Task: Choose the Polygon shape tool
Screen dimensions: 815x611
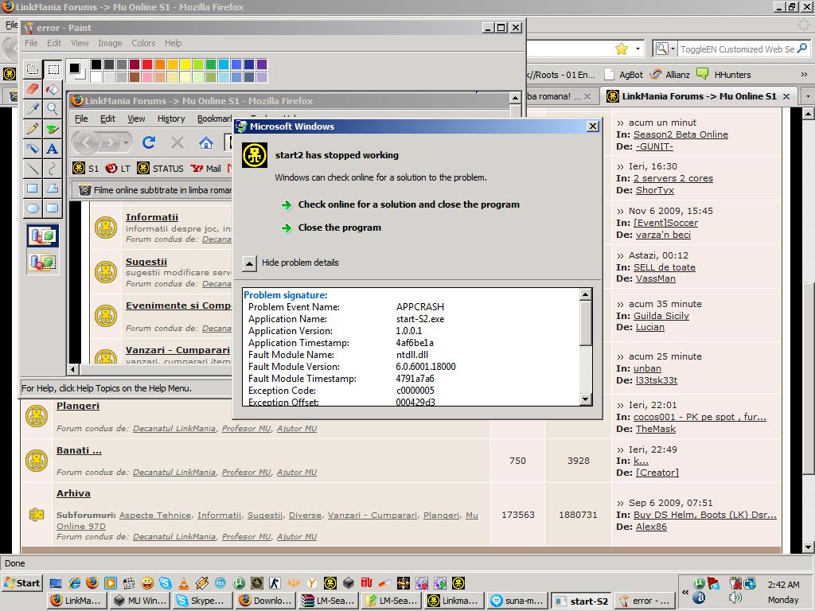Action: (53, 188)
